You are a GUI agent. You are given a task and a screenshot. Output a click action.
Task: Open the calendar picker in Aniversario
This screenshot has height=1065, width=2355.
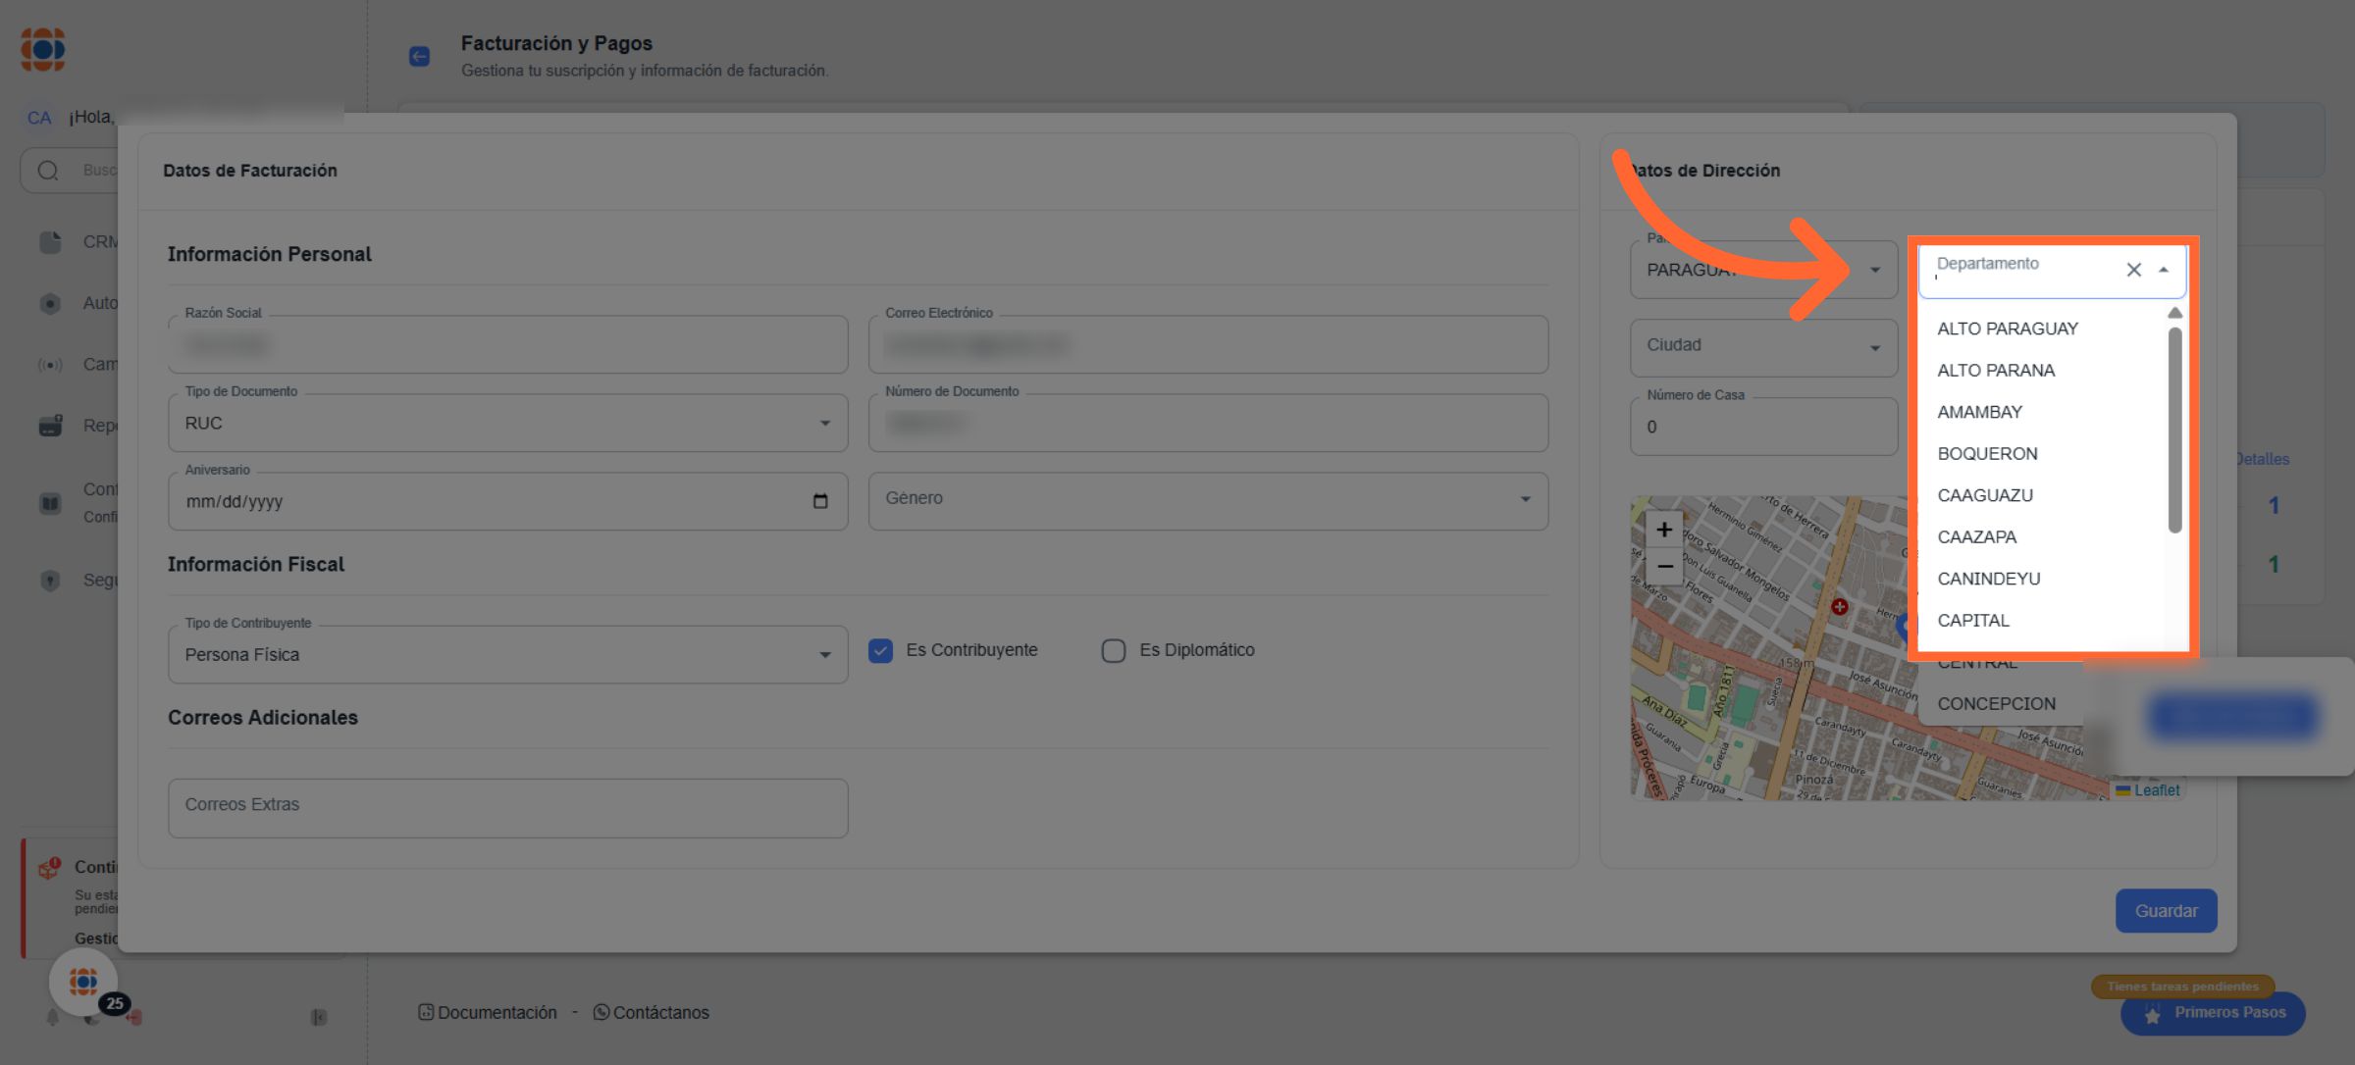click(820, 501)
